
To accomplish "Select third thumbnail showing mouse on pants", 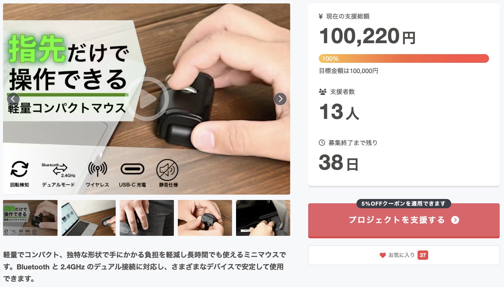I will coord(147,218).
